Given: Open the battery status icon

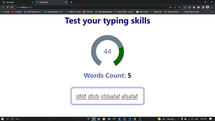Looking at the screenshot, I should click(185, 119).
